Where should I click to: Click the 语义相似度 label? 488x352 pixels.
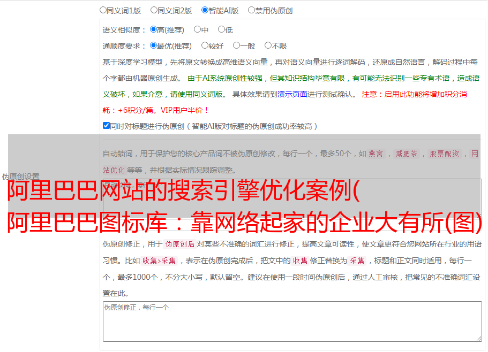(124, 30)
